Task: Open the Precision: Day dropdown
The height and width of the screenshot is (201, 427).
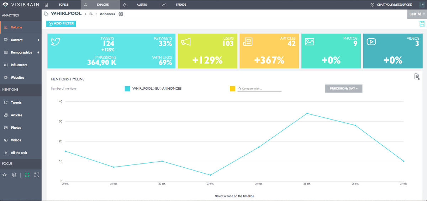Action: [343, 88]
